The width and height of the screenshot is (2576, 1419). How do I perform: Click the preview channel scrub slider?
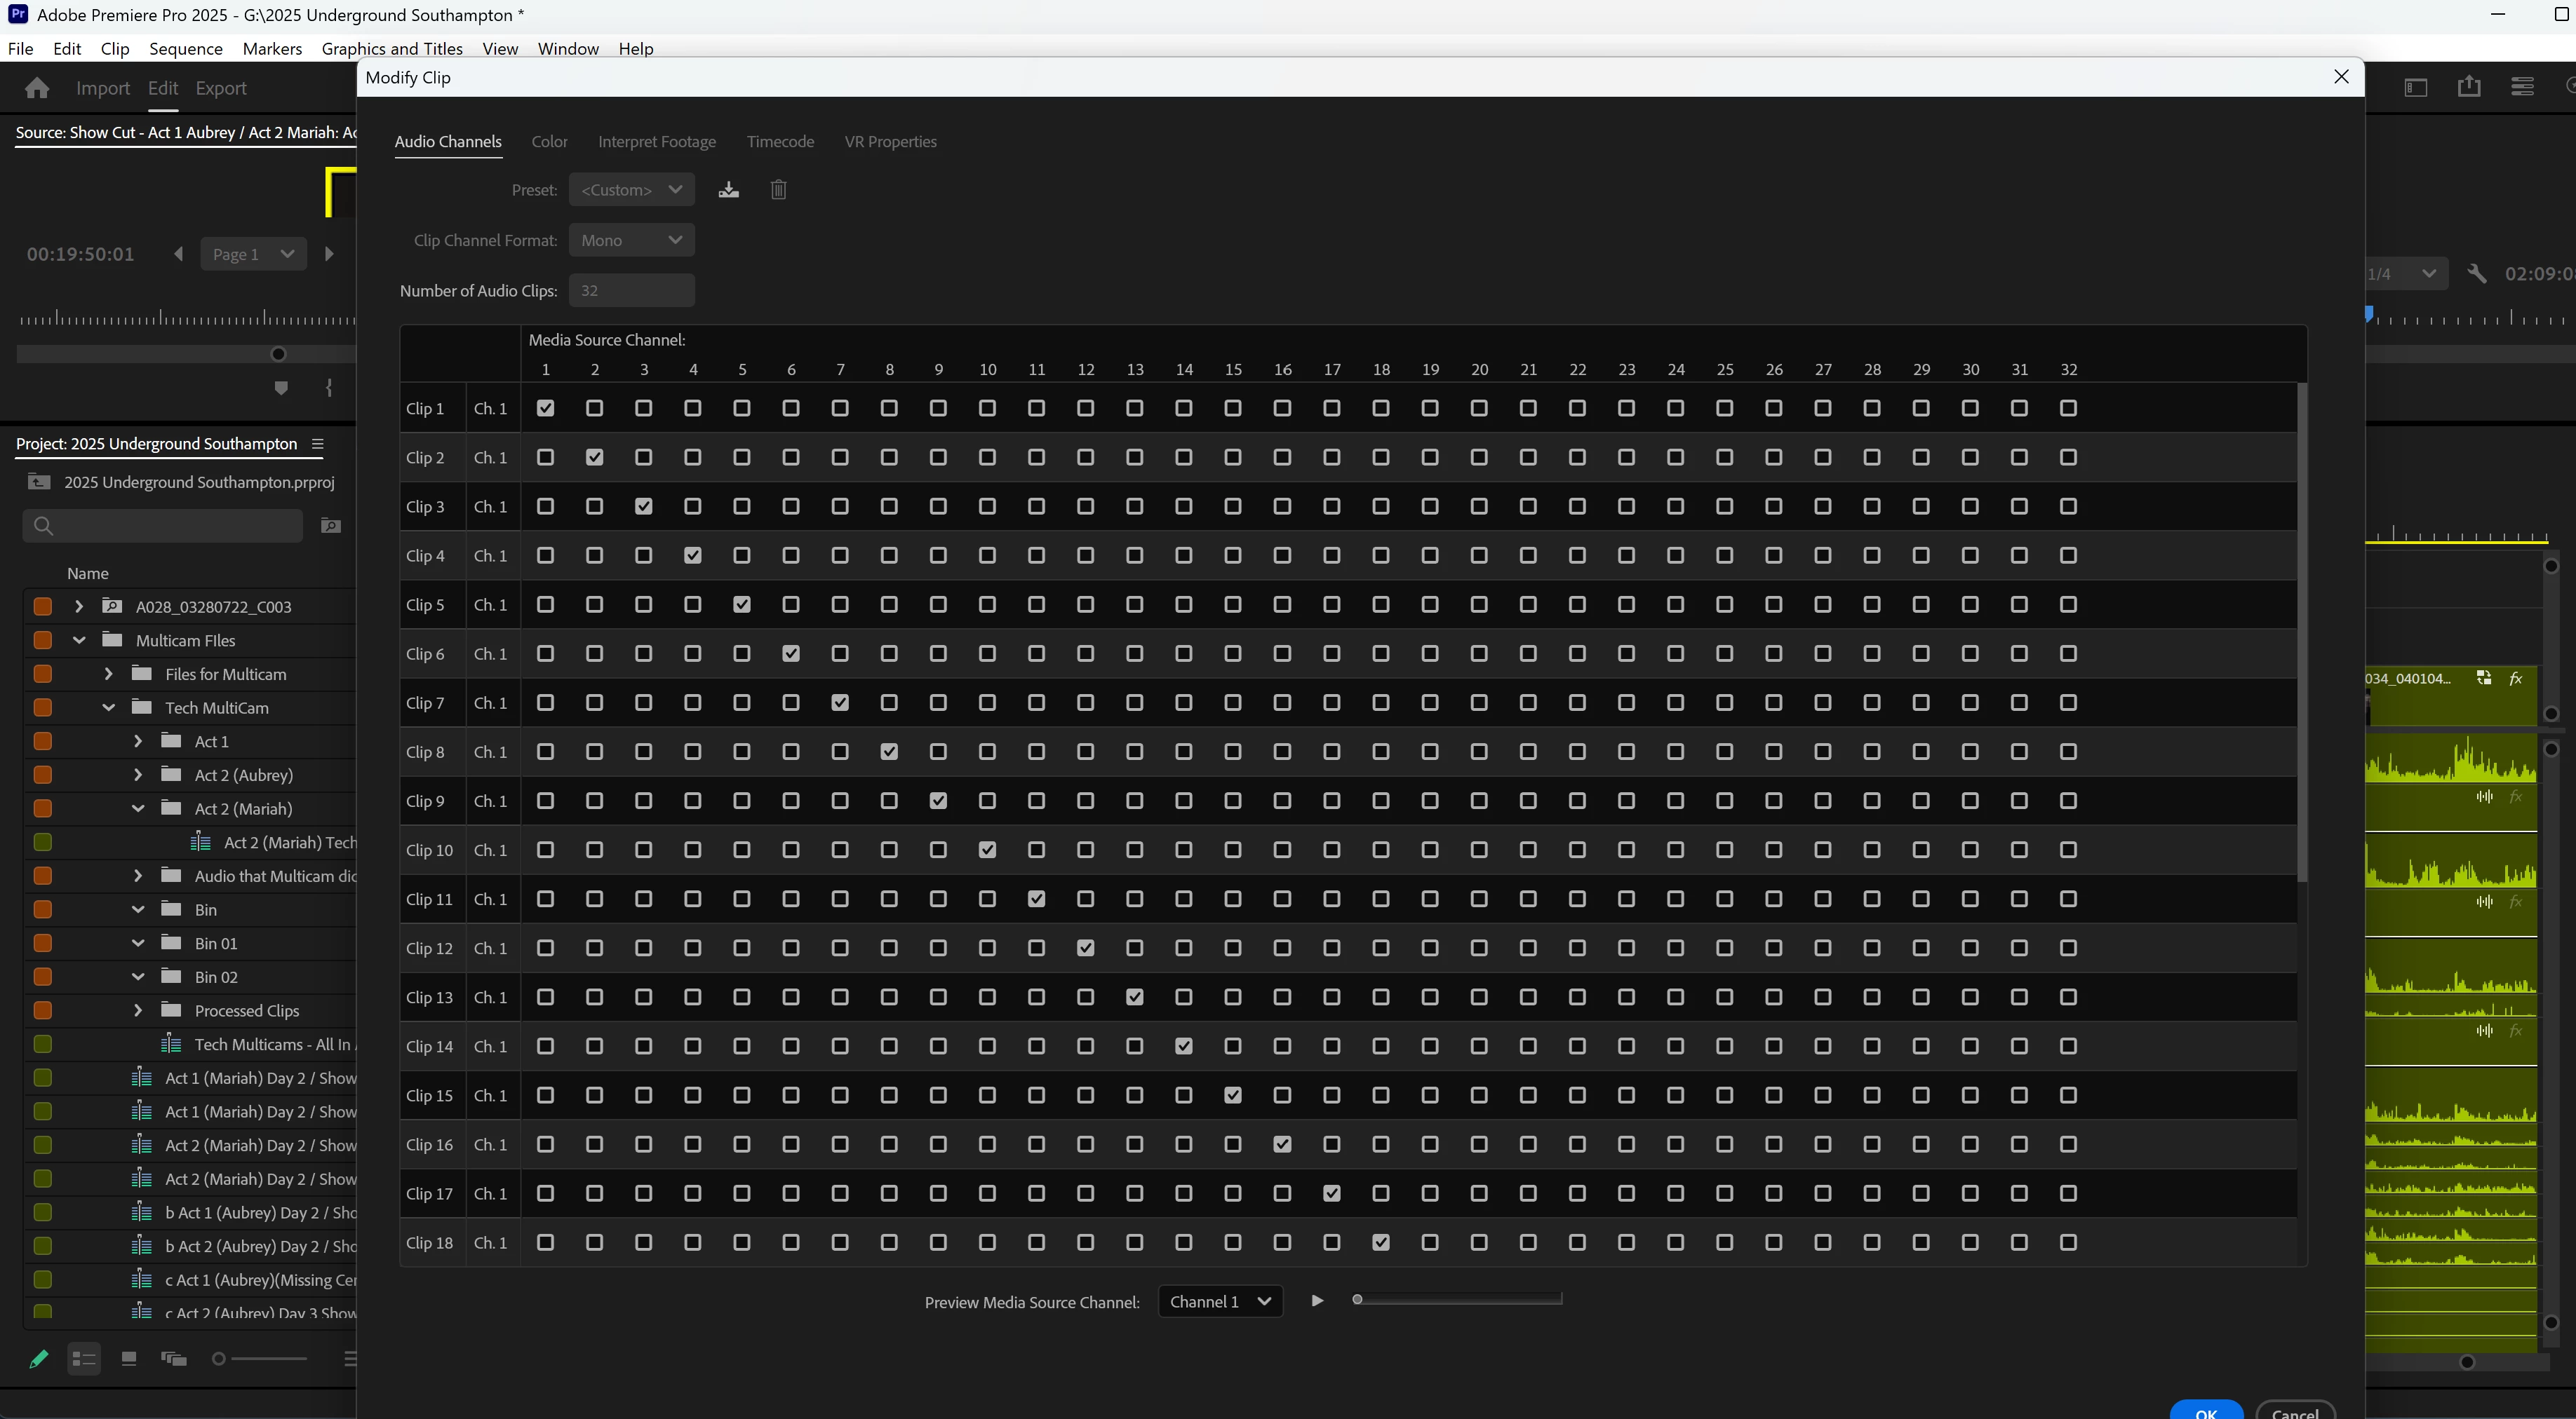tap(1458, 1299)
